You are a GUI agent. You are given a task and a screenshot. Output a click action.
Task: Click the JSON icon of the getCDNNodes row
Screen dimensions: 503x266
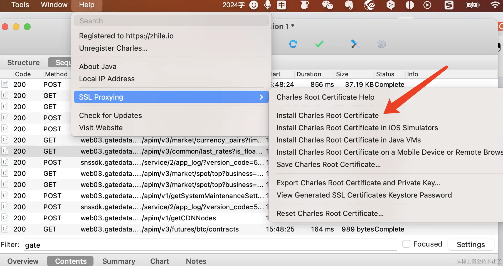5,218
